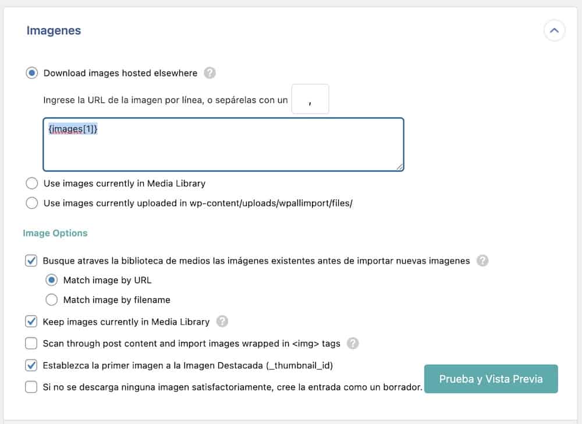Open help icon for Scan through post content
This screenshot has width=582, height=424.
(x=353, y=343)
